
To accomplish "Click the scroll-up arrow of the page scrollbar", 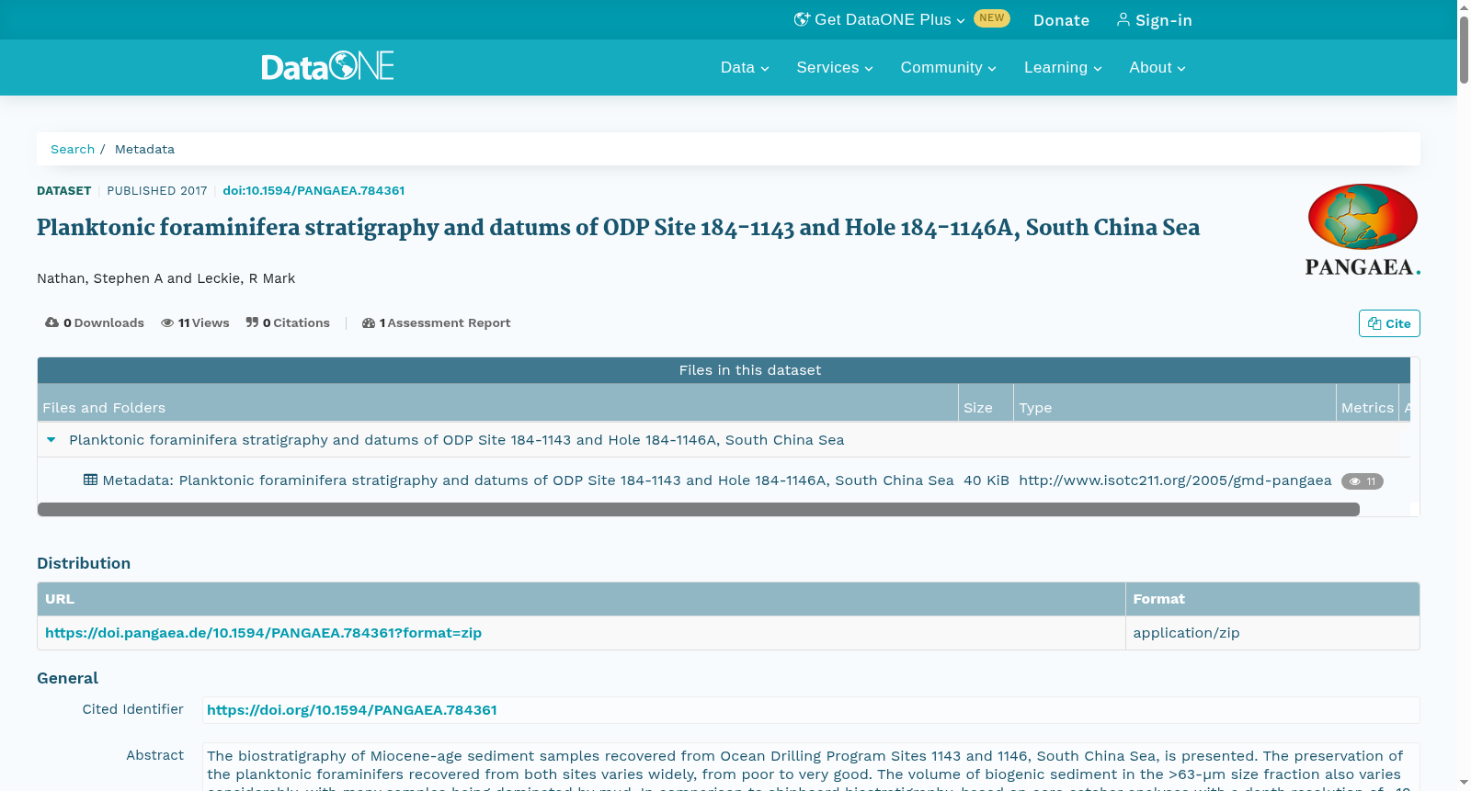I will tap(1464, 6).
